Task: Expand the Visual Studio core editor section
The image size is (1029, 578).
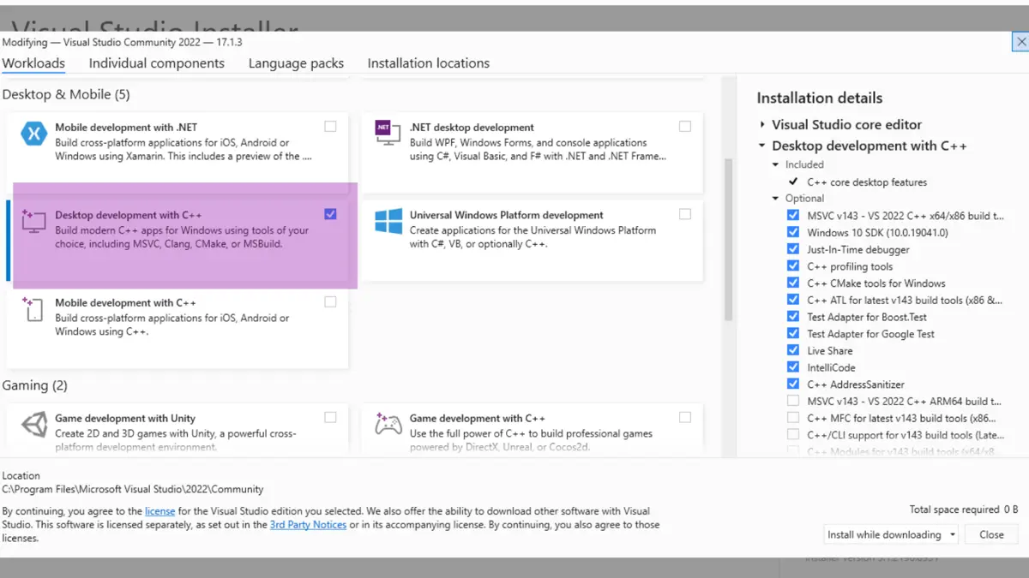Action: tap(761, 125)
